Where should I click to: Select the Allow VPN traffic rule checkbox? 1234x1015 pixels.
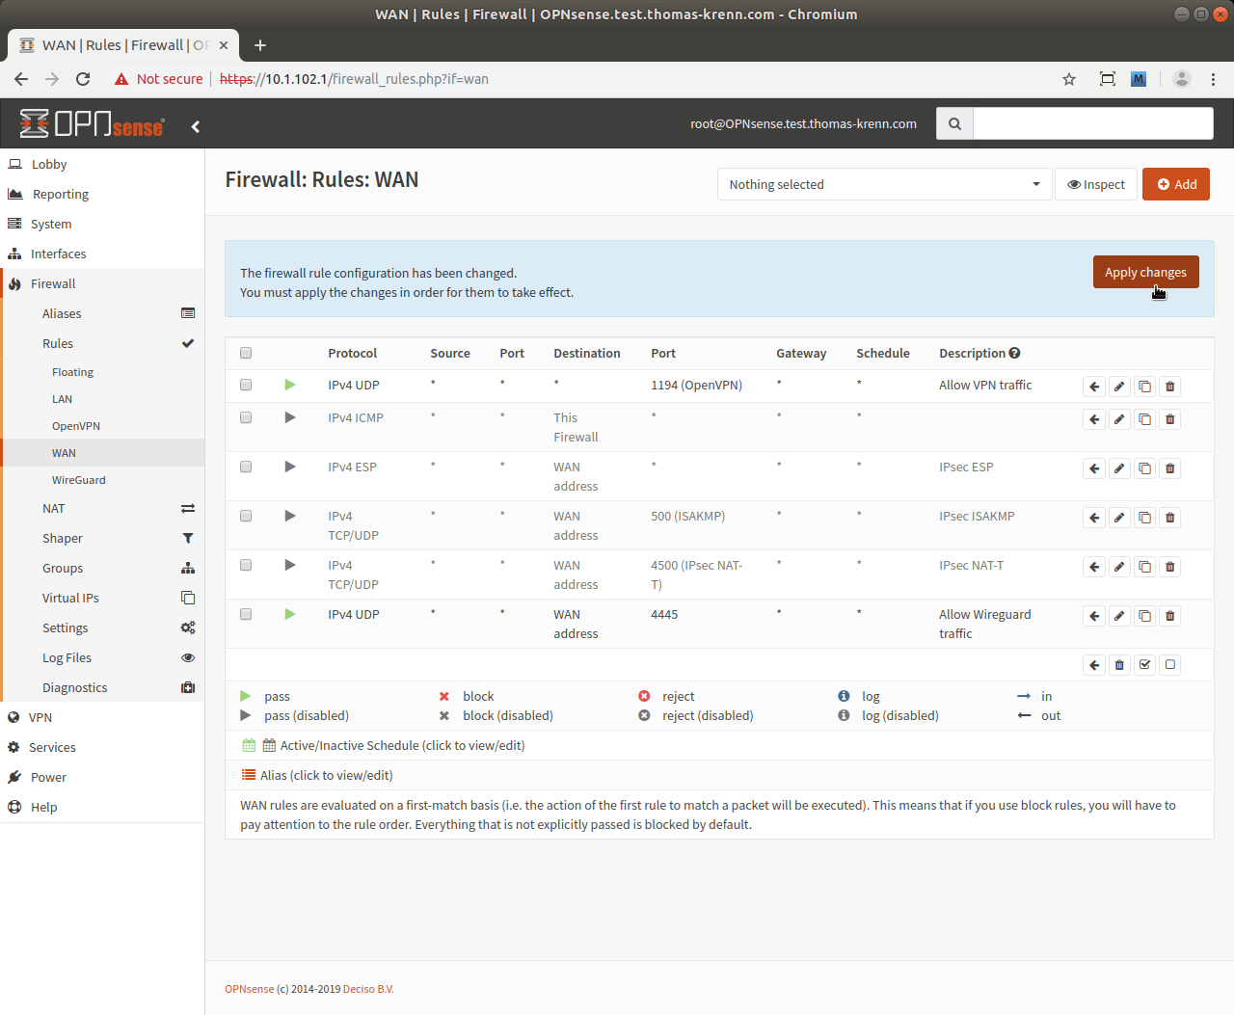[246, 385]
